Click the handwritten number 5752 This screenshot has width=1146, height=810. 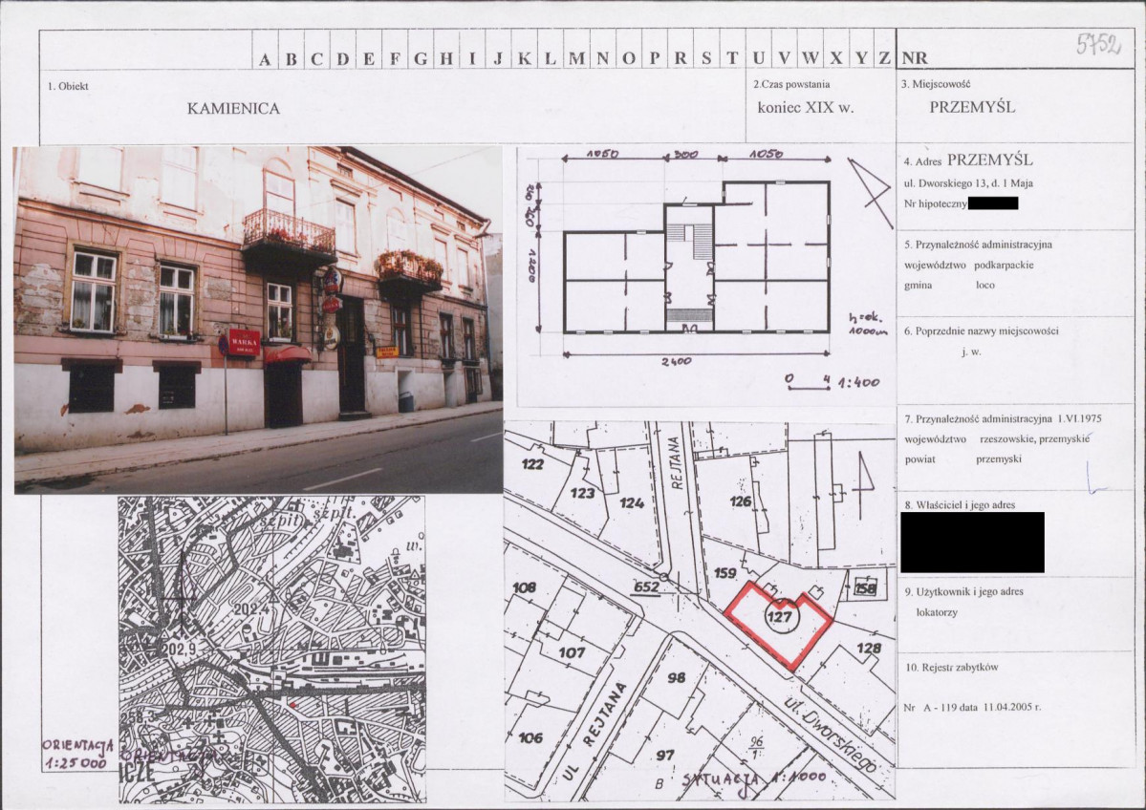point(1098,44)
